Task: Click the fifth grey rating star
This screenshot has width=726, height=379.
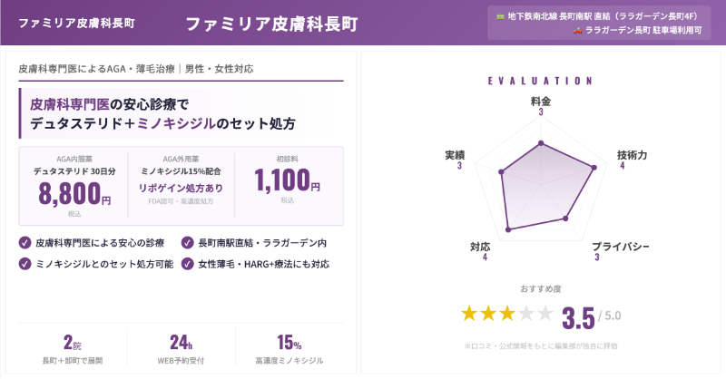Action: [544, 314]
